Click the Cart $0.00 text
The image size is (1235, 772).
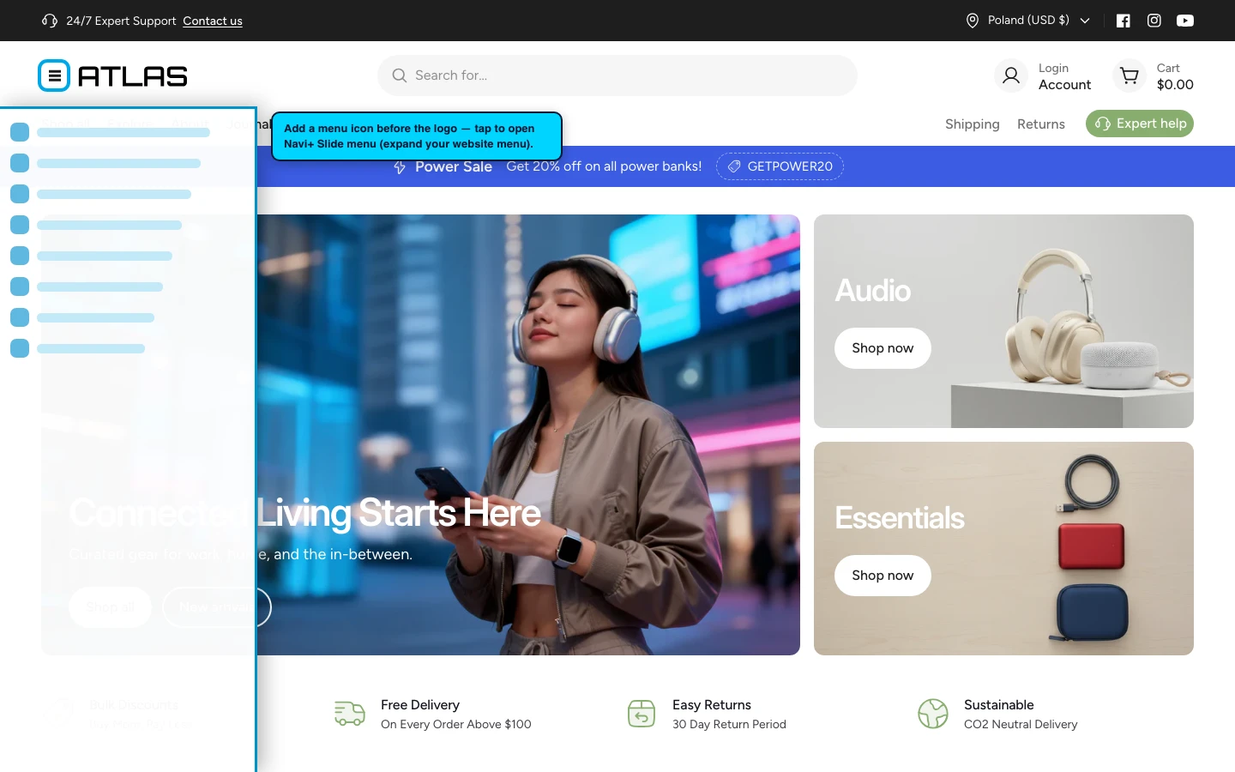pos(1175,76)
